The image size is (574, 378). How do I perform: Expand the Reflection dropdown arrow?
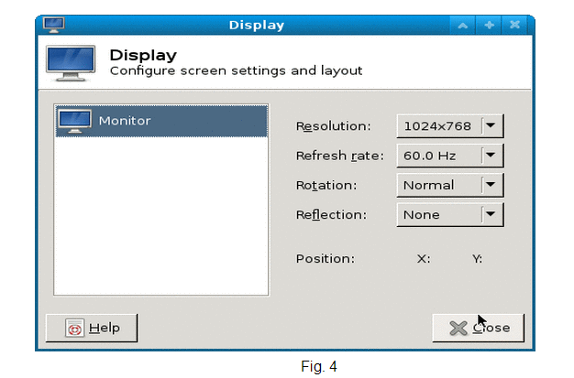tap(491, 214)
